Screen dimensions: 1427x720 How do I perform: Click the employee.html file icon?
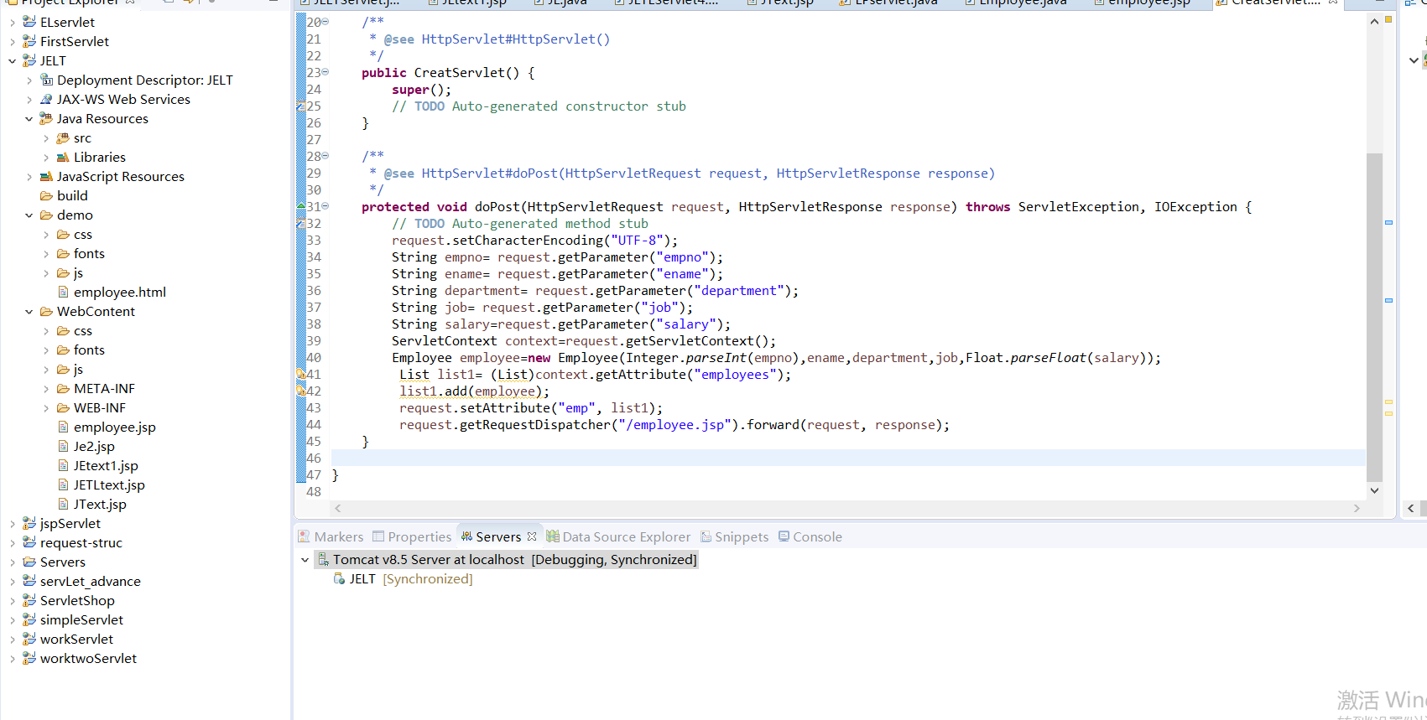[63, 292]
